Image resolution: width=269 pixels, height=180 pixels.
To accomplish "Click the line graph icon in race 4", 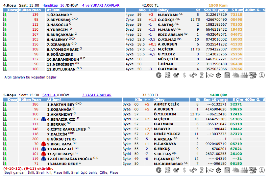I will (210, 75).
